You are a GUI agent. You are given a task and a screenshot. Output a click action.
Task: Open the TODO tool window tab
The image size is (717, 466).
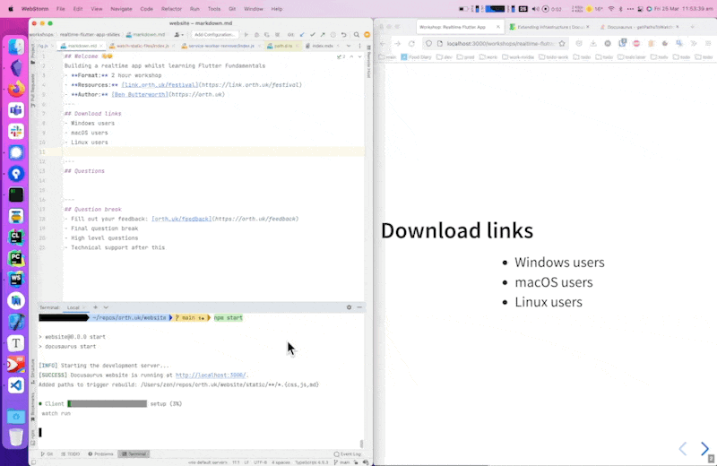[71, 454]
